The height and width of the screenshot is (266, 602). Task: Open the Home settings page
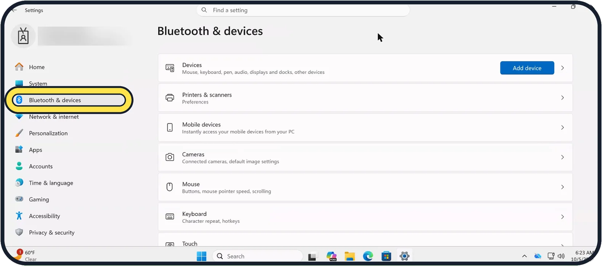(x=37, y=67)
